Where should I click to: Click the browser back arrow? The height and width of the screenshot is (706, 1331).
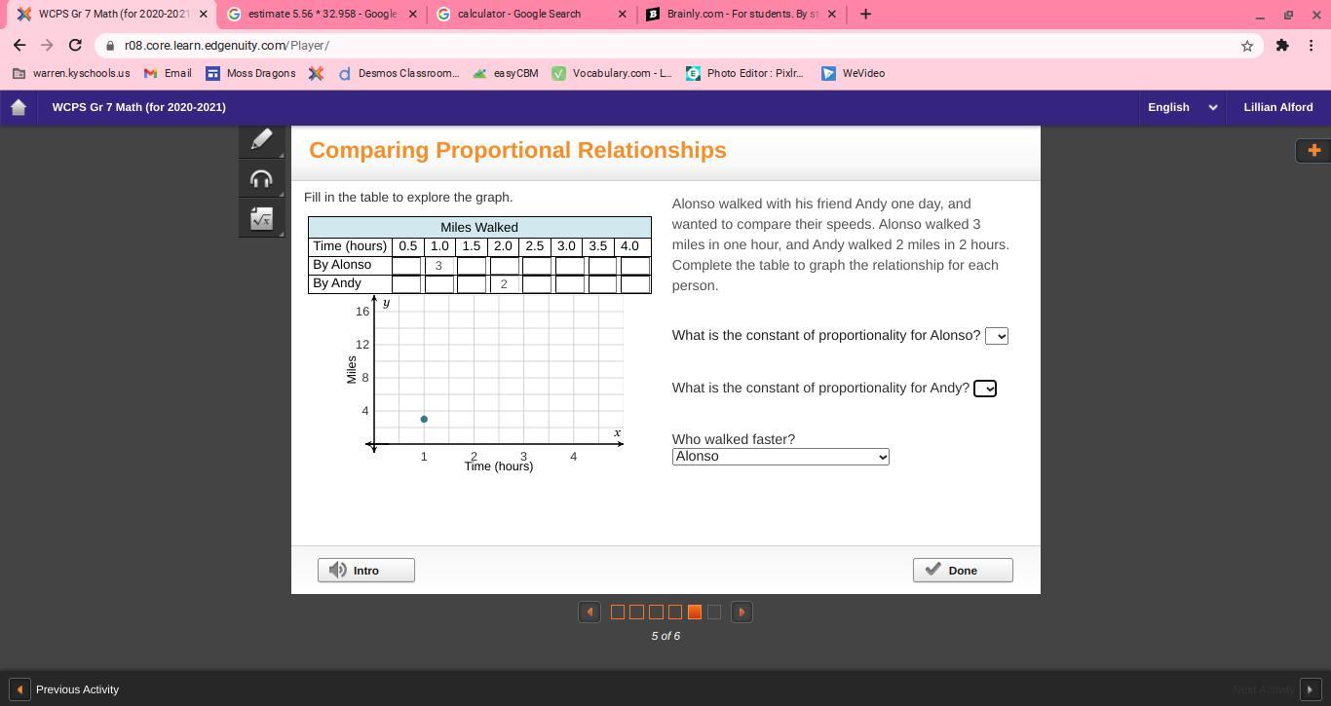(x=19, y=45)
